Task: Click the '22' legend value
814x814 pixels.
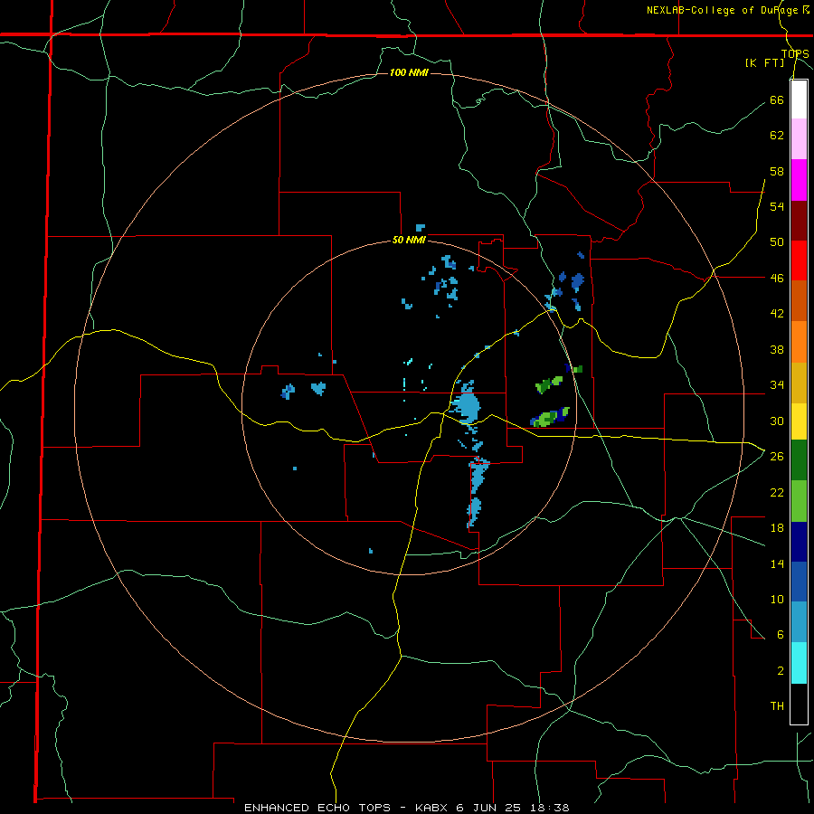Action: click(x=777, y=492)
